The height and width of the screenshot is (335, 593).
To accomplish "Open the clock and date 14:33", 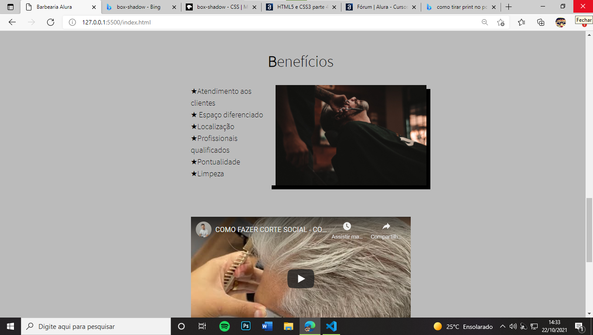I will (554, 326).
